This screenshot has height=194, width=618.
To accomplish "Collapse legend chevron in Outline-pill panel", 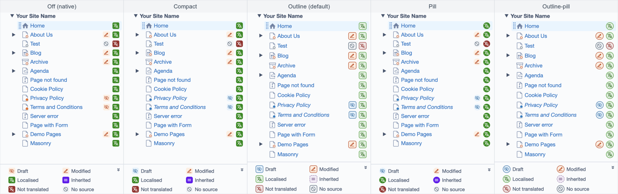I will 613,168.
